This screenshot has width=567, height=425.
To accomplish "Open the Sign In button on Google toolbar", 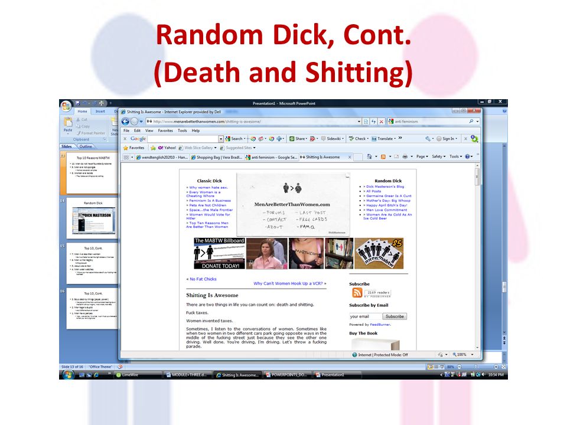I will pyautogui.click(x=447, y=138).
